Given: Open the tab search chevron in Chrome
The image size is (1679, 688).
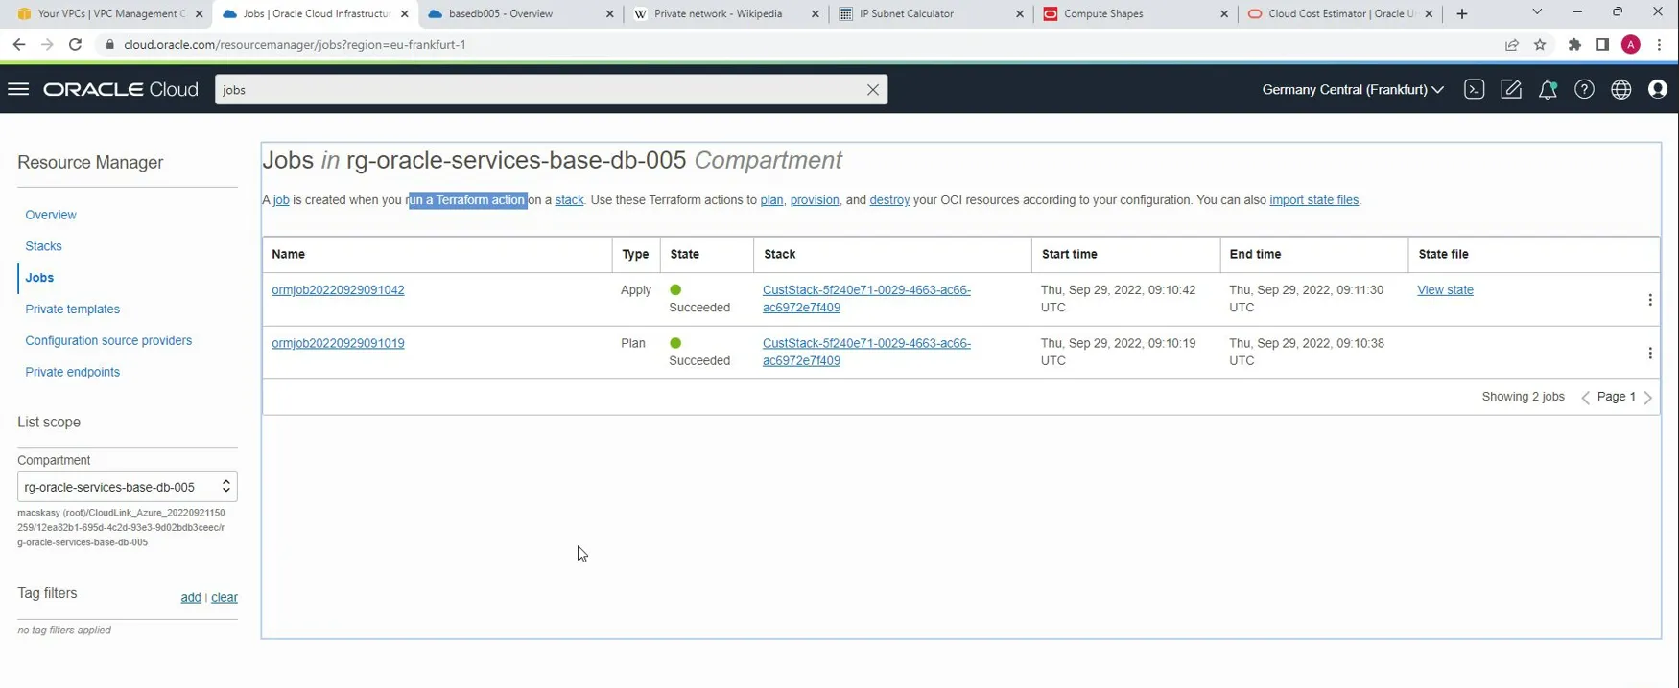Looking at the screenshot, I should pyautogui.click(x=1536, y=12).
